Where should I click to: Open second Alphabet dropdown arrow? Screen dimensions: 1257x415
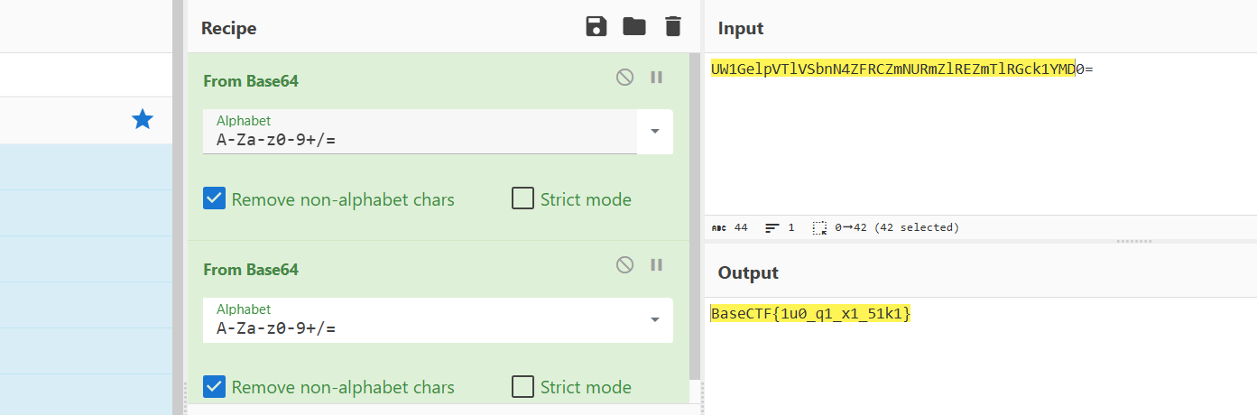point(655,319)
